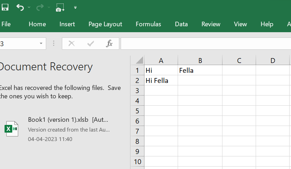Click the formula bar resize dots handle
The image size is (291, 169).
(x=54, y=43)
